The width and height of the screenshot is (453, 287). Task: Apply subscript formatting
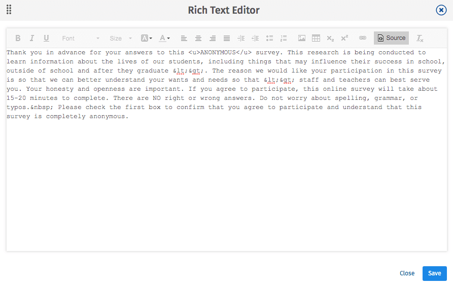tap(330, 38)
